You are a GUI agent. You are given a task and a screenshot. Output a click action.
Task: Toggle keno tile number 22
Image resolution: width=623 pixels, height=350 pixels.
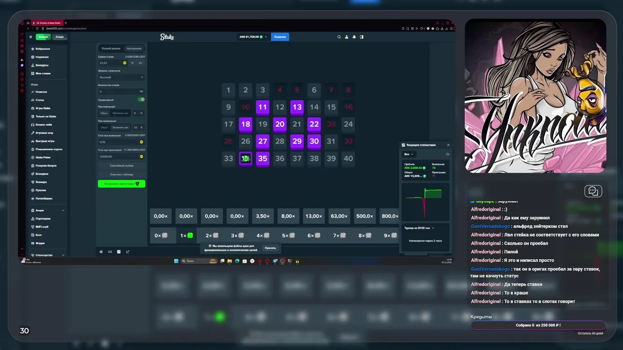point(314,124)
